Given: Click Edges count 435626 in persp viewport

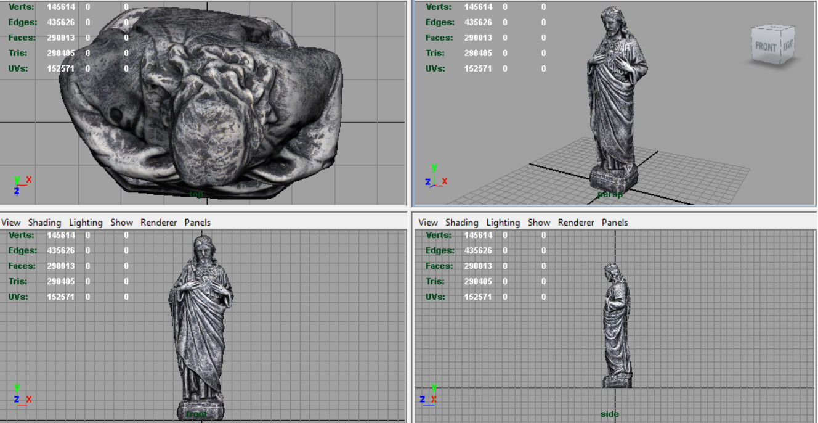Looking at the screenshot, I should (478, 22).
